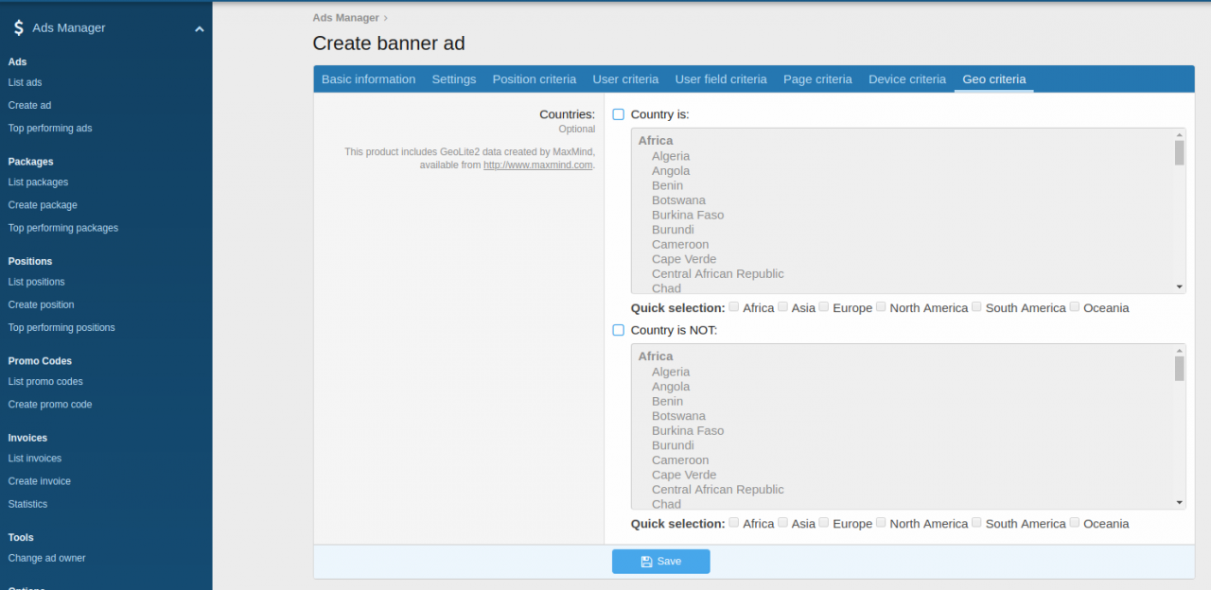Open Statistics under Invoices

point(26,503)
